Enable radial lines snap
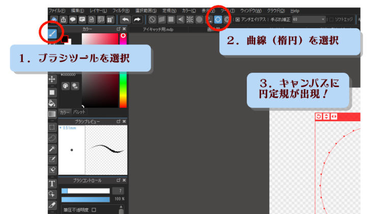374x214 pixels. click(190, 19)
